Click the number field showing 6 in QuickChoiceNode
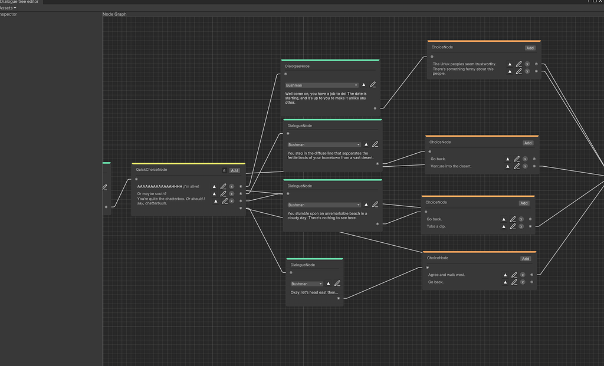This screenshot has width=604, height=366. pyautogui.click(x=224, y=170)
